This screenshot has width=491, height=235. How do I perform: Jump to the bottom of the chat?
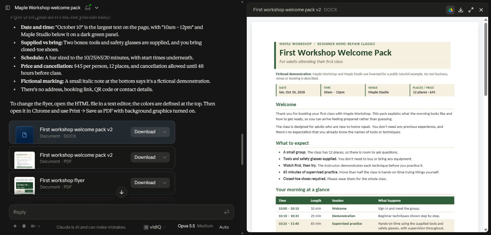tap(121, 192)
